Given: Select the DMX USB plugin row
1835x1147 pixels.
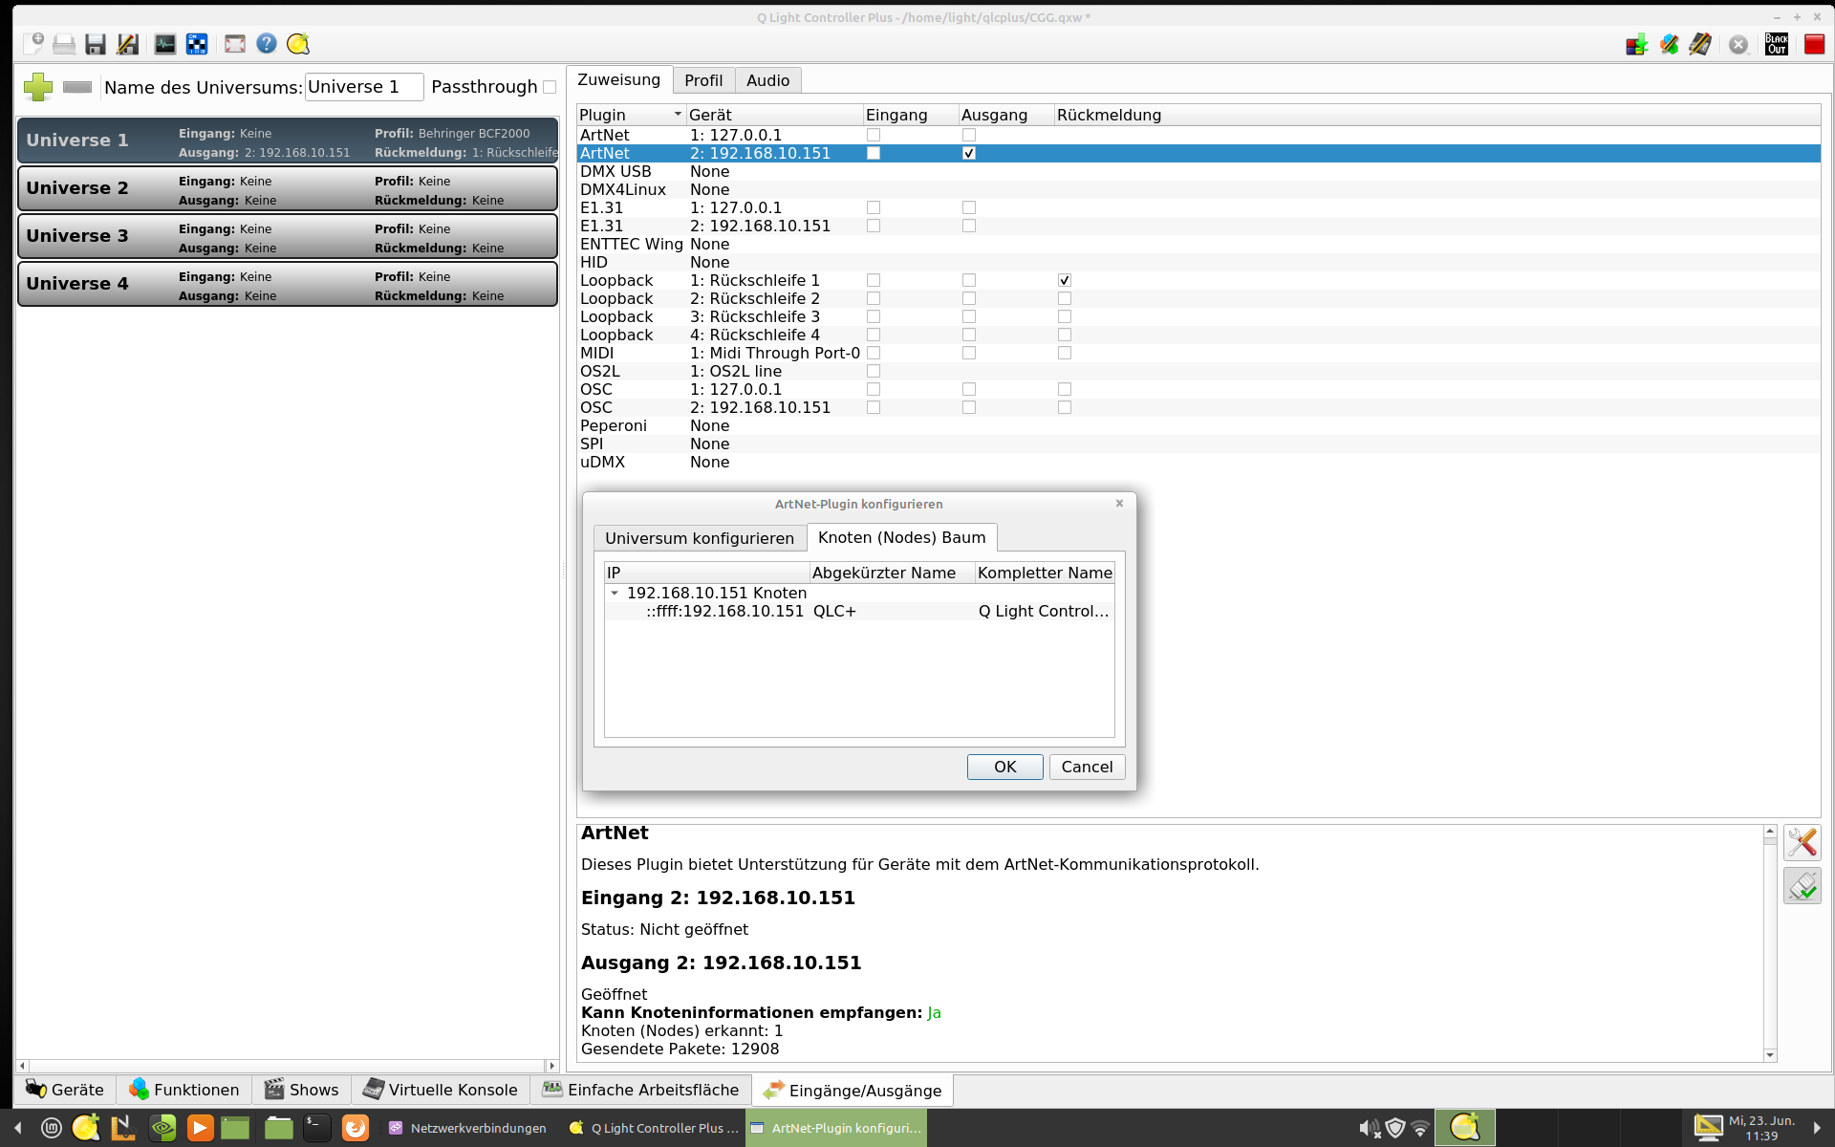Looking at the screenshot, I should point(1198,171).
